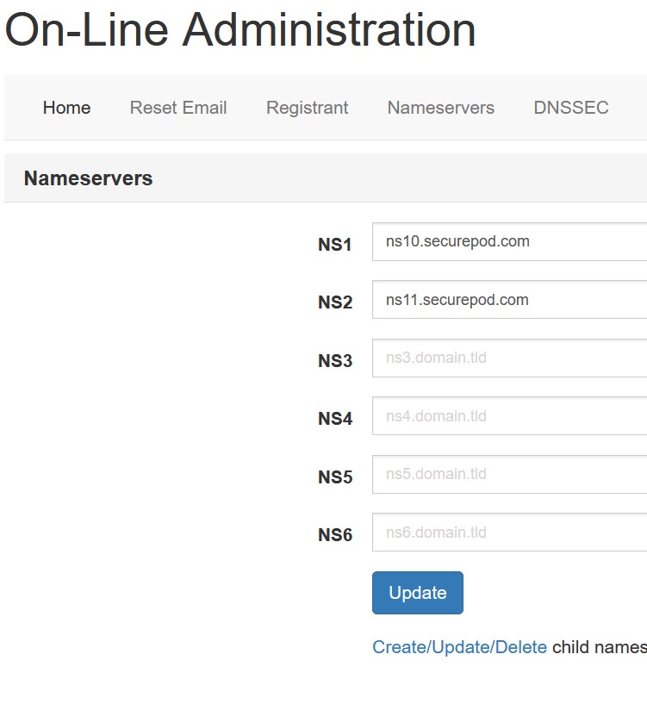The image size is (647, 704).
Task: Click the NS6 field label
Action: pos(335,535)
